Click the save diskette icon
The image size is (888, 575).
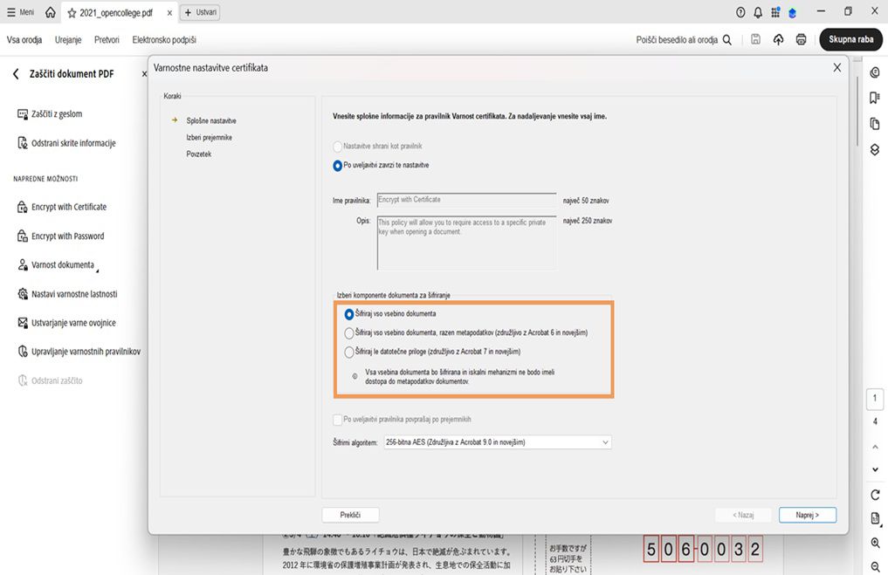[755, 39]
